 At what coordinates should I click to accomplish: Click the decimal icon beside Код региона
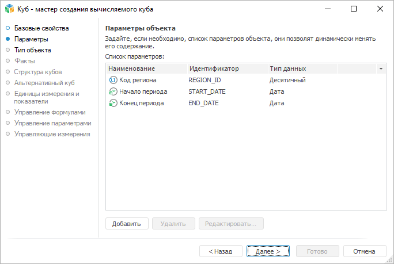coord(112,80)
